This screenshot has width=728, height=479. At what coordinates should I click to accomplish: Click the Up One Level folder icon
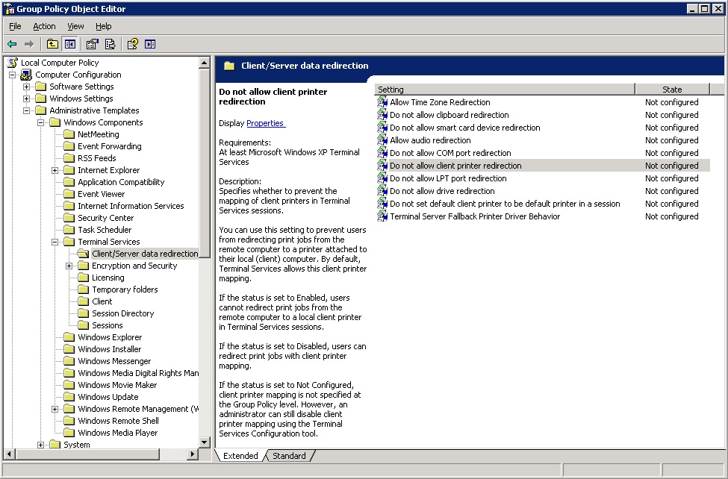coord(52,44)
